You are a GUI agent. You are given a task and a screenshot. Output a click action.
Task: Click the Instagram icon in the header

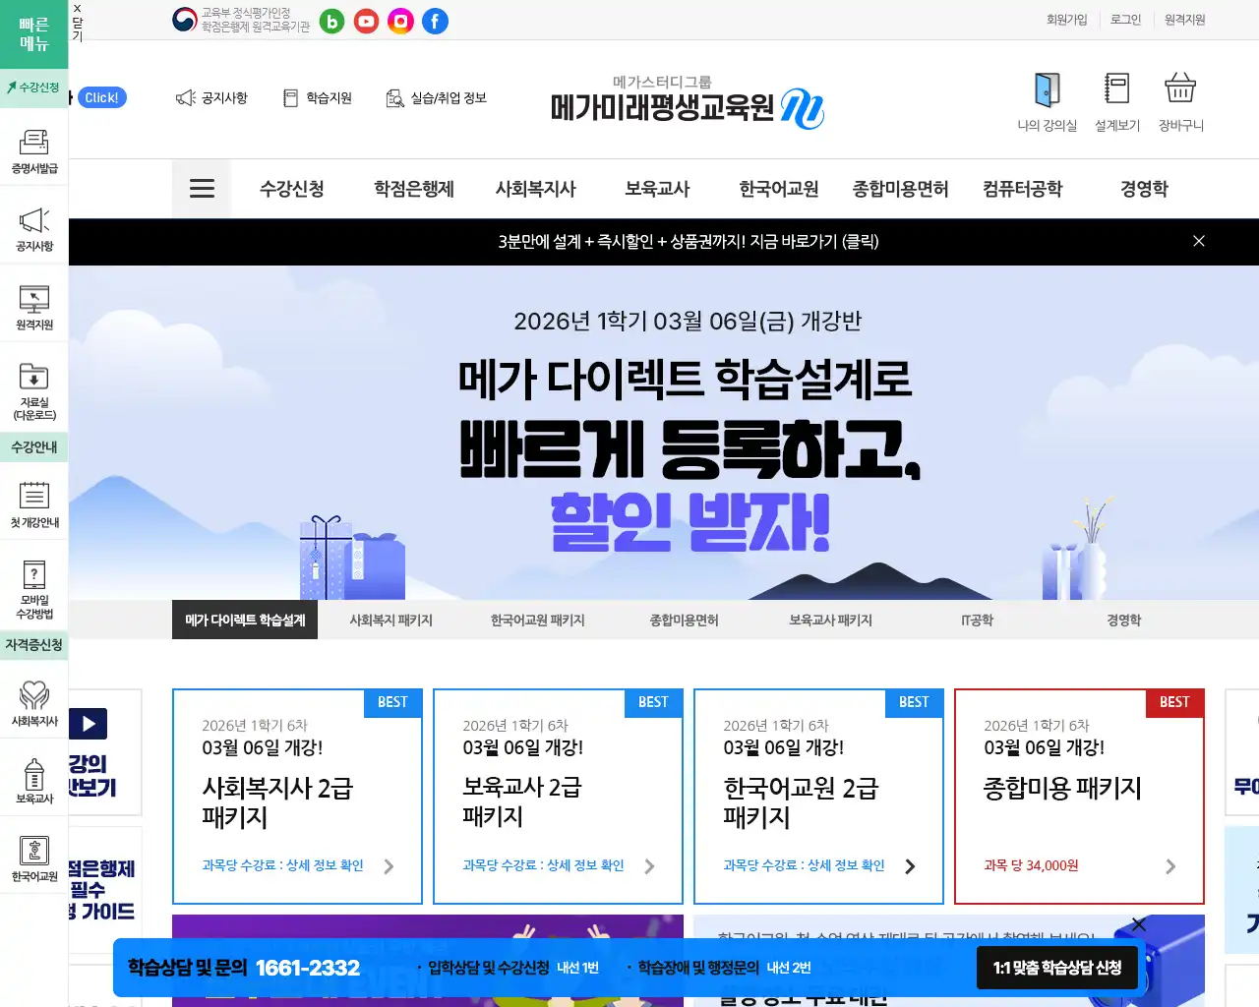pyautogui.click(x=400, y=21)
